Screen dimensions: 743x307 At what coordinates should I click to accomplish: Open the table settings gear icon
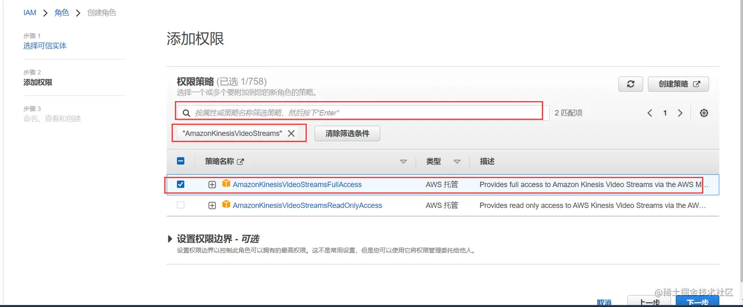(x=704, y=113)
